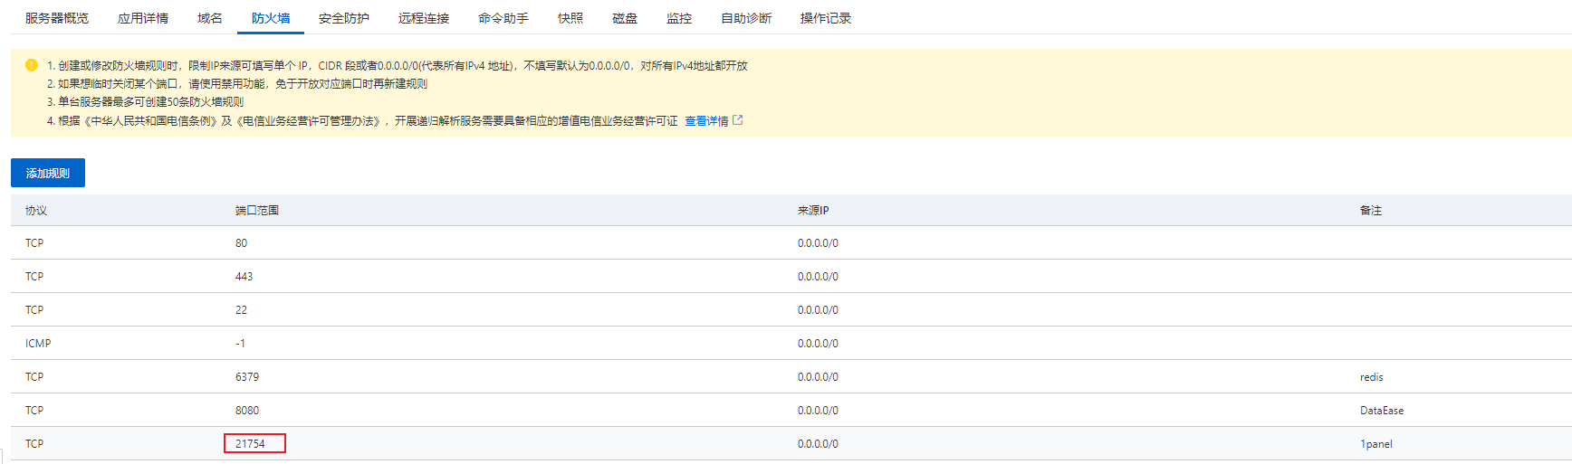Click the ICMP protocol row entry
Viewport: 1572px width, 464px height.
point(38,344)
